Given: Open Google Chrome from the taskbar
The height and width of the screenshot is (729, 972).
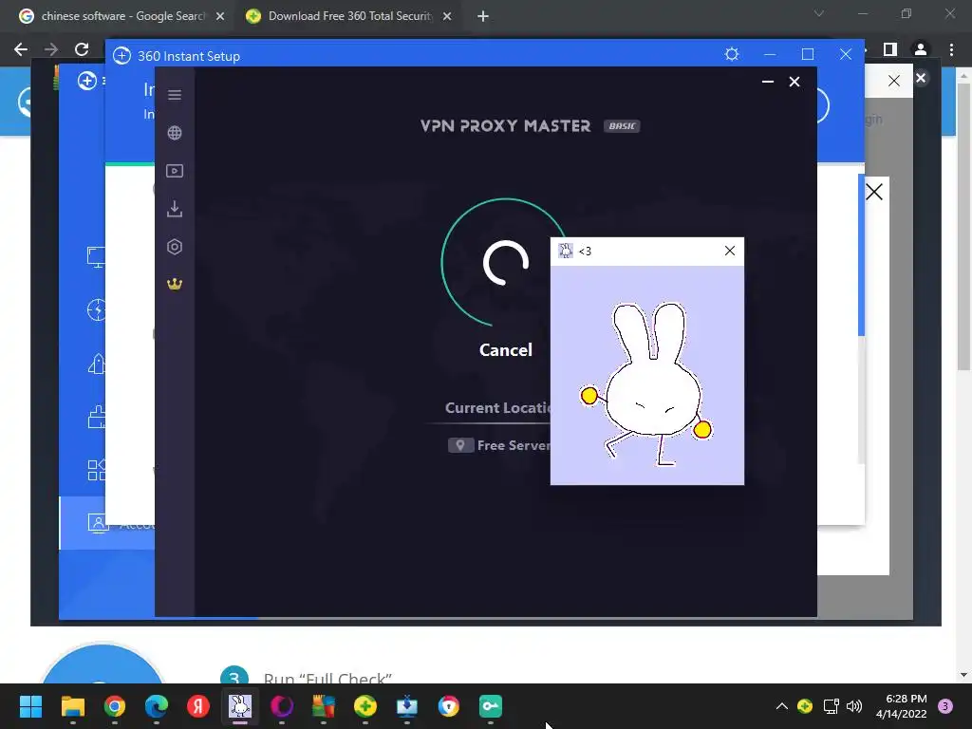Looking at the screenshot, I should 115,706.
